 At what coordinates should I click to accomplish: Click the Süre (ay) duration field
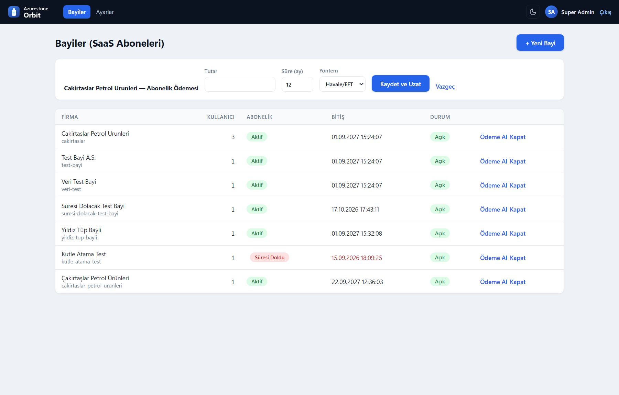pos(297,84)
